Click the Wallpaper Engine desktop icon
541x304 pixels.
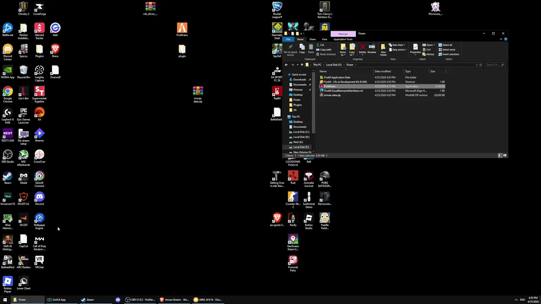pos(39,221)
